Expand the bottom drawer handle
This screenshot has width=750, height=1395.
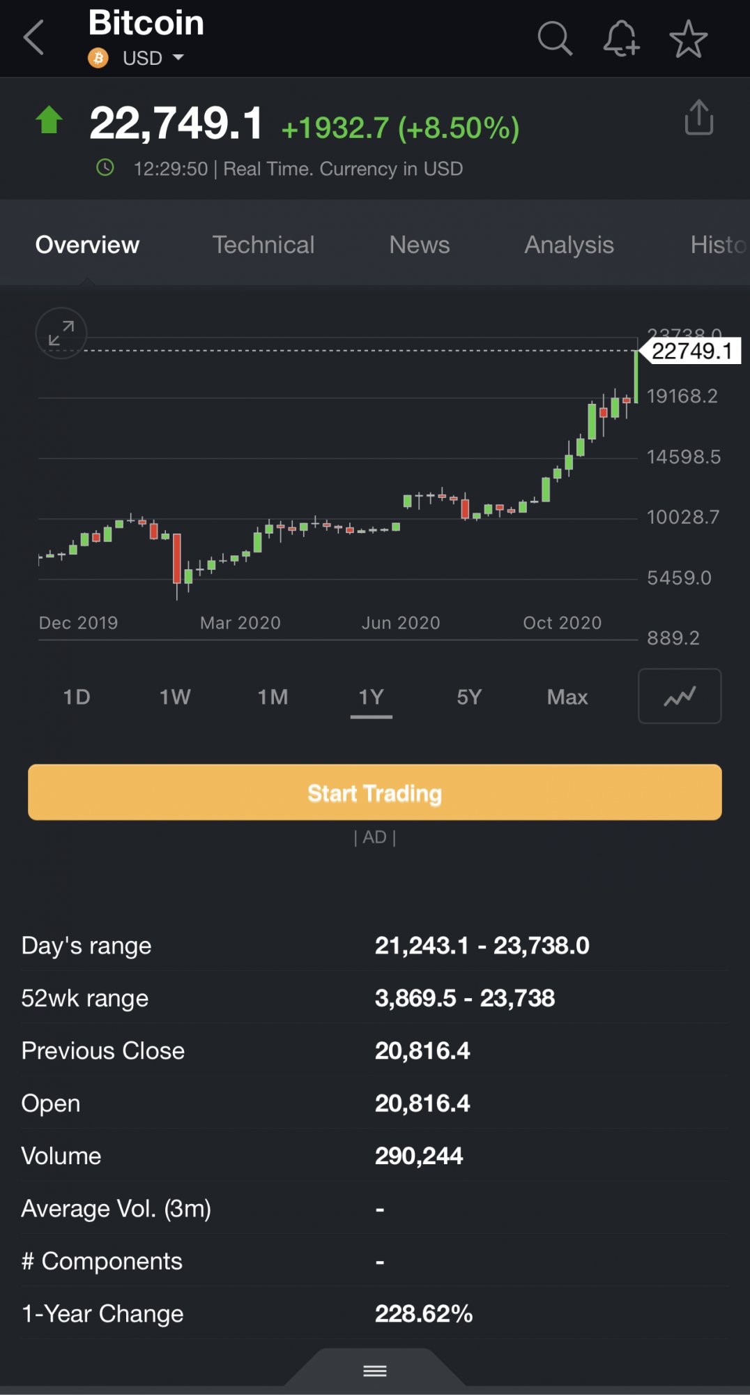pos(375,1371)
